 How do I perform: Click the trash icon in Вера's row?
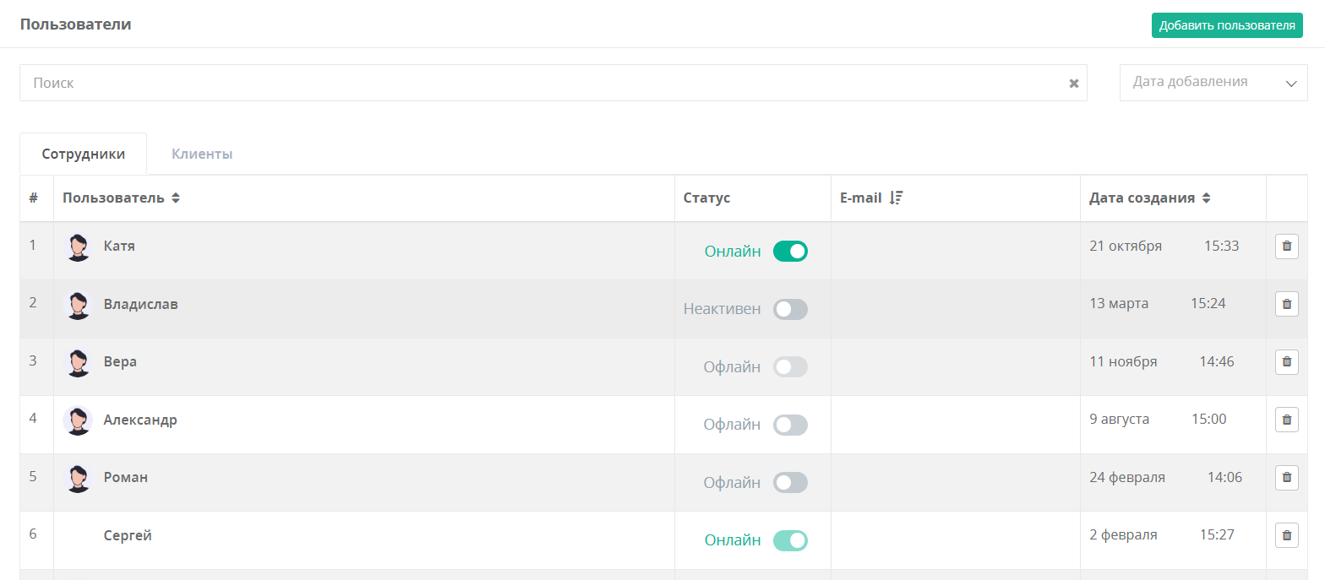[x=1286, y=361]
